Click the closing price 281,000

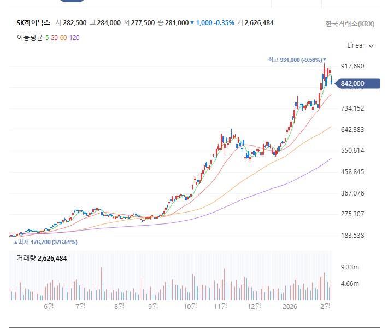(177, 23)
